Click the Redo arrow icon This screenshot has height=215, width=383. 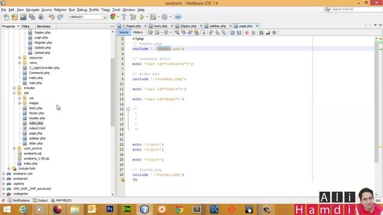[60, 17]
